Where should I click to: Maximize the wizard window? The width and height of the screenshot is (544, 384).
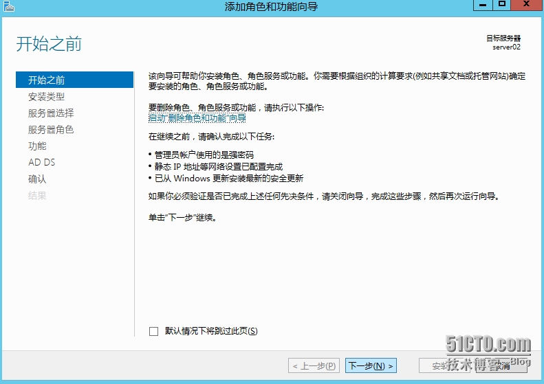[x=501, y=5]
